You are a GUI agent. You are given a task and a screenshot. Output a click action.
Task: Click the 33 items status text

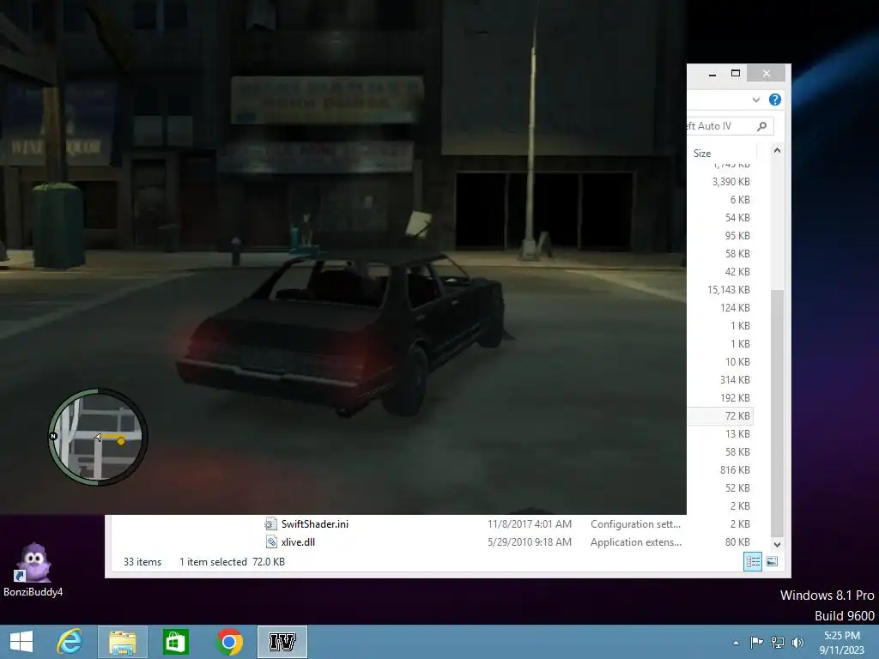point(142,561)
